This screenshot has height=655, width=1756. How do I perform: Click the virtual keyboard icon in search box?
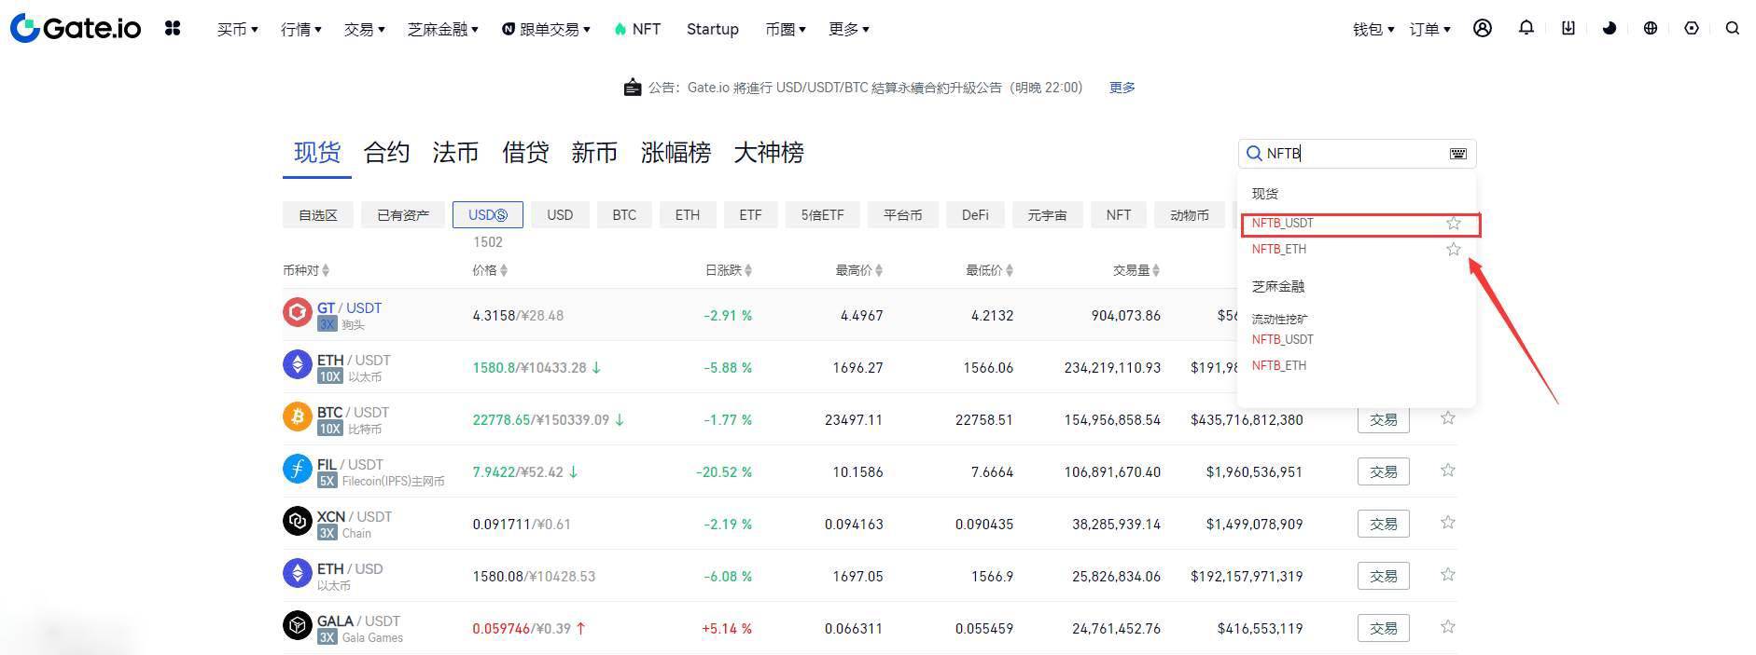point(1458,154)
